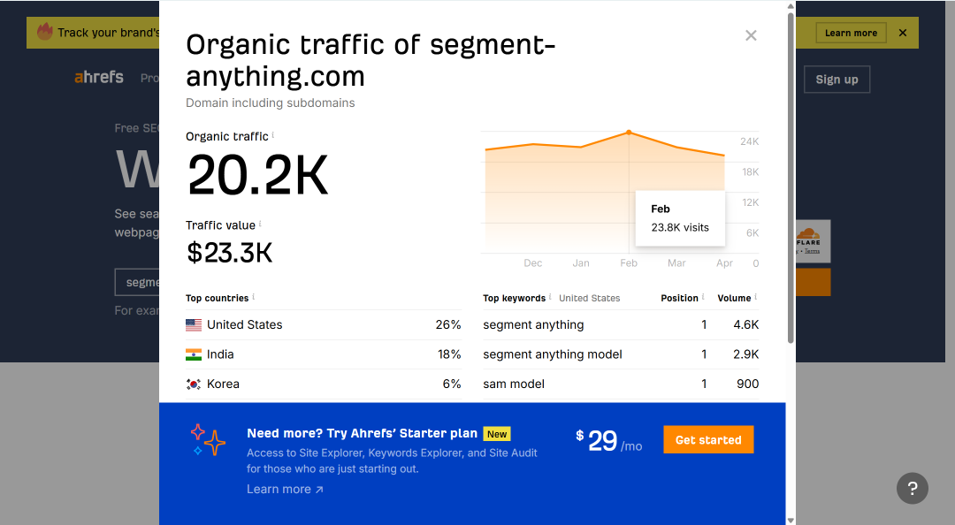Click the scrollbar down arrow

(791, 520)
